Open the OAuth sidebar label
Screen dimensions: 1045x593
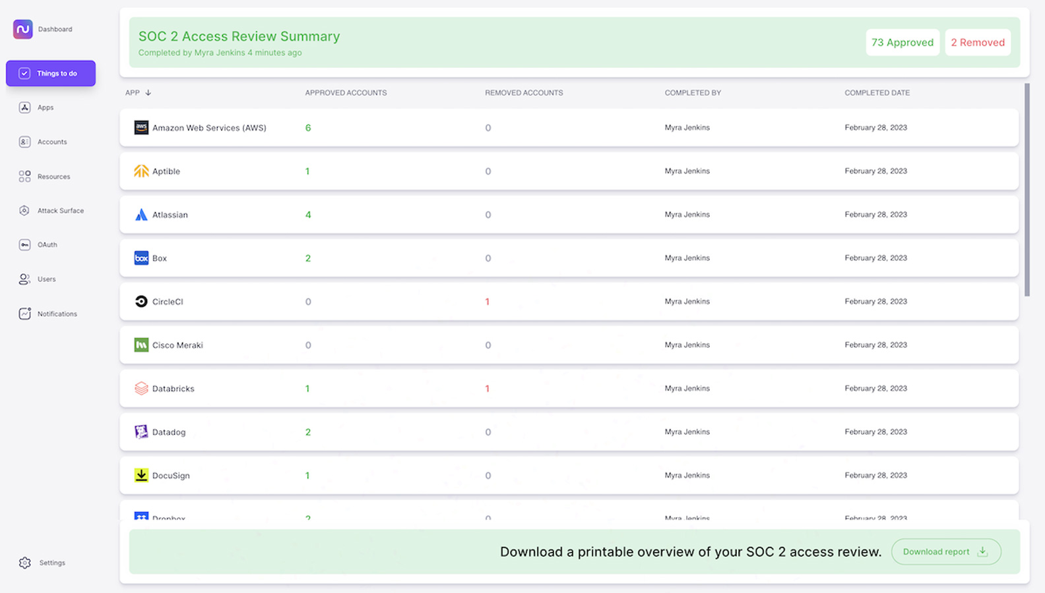tap(47, 244)
